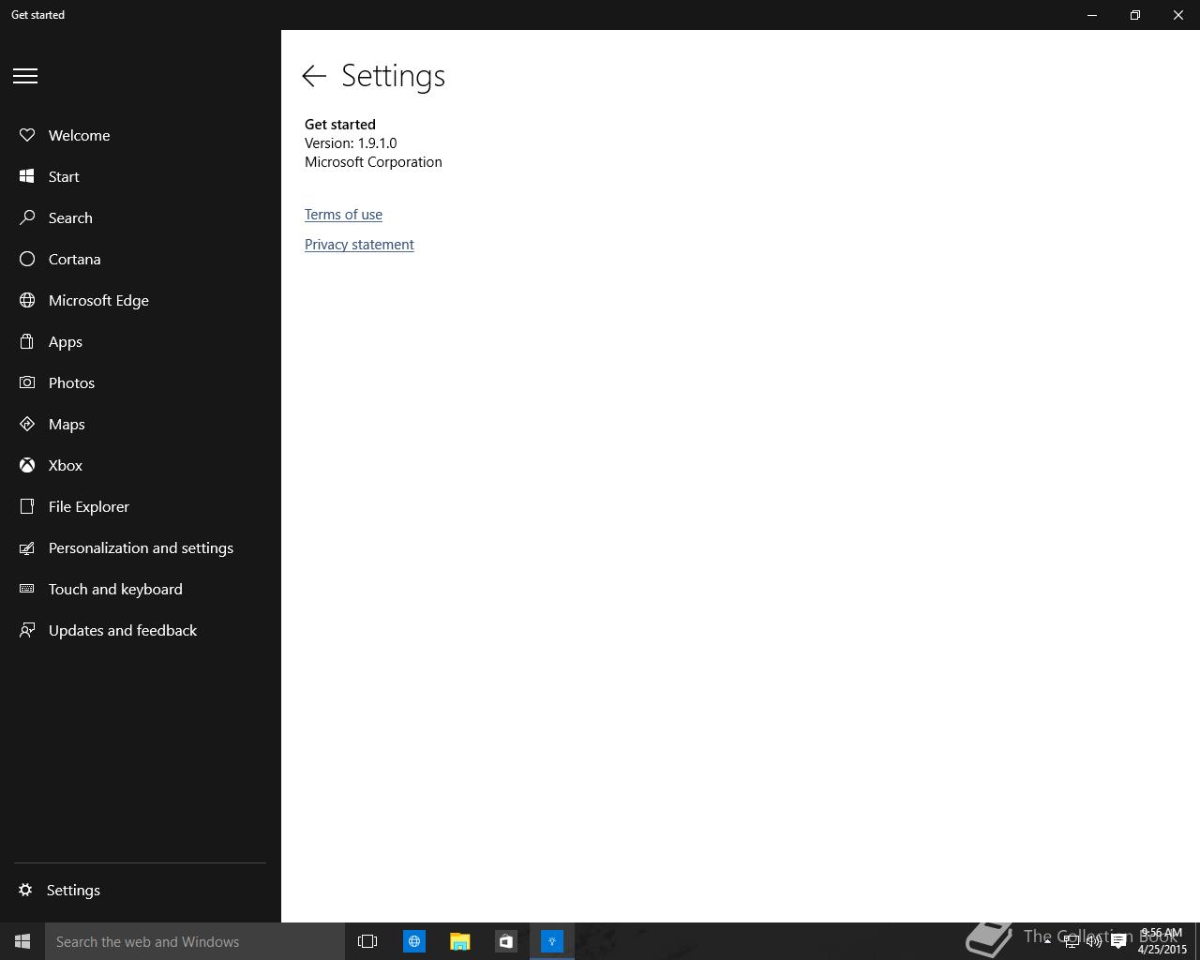Click the camera icon beside Photos
This screenshot has height=960, width=1200.
tap(27, 382)
